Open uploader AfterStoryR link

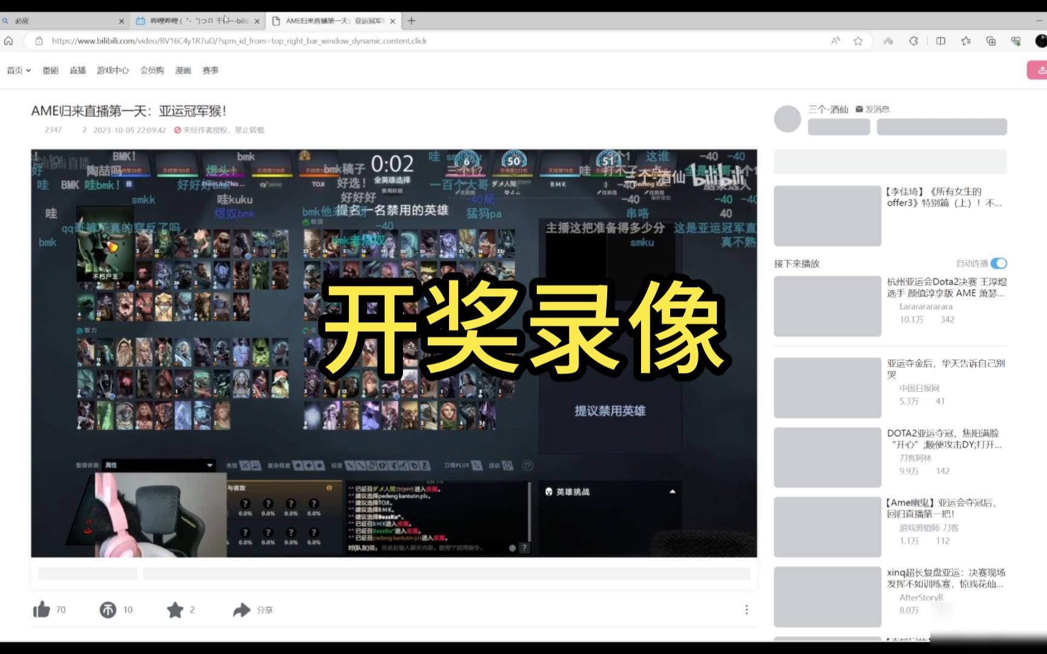(x=922, y=598)
